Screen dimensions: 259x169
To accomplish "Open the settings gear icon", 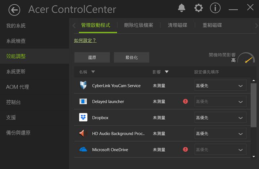I will click(199, 8).
